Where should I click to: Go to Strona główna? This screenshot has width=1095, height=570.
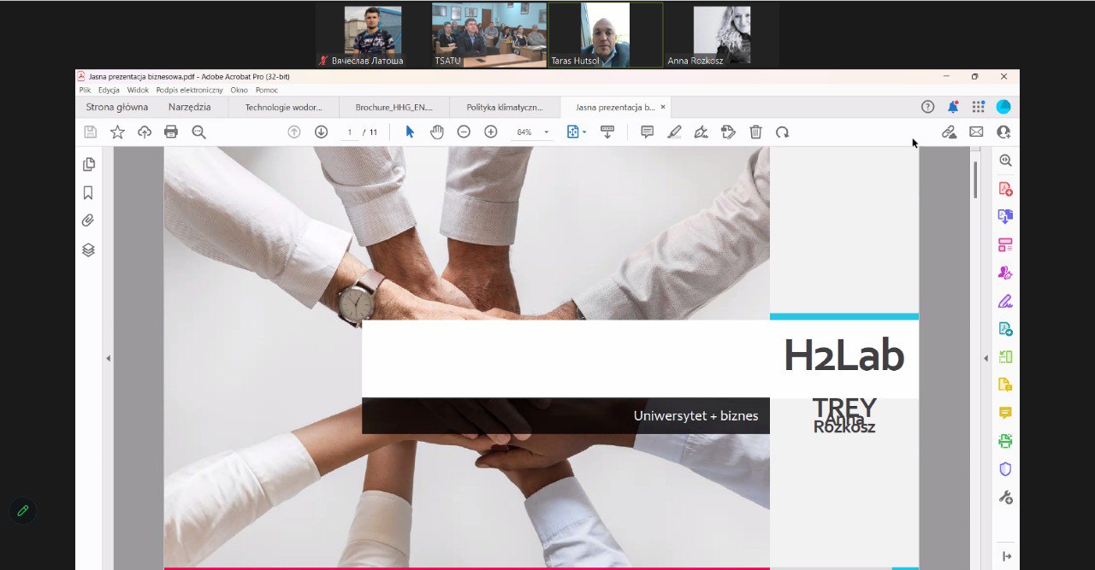pos(117,108)
